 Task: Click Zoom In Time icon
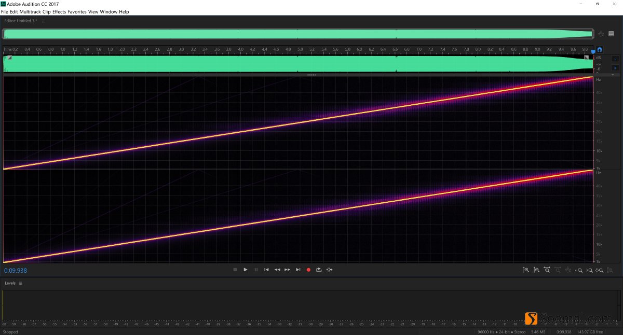[x=547, y=270]
